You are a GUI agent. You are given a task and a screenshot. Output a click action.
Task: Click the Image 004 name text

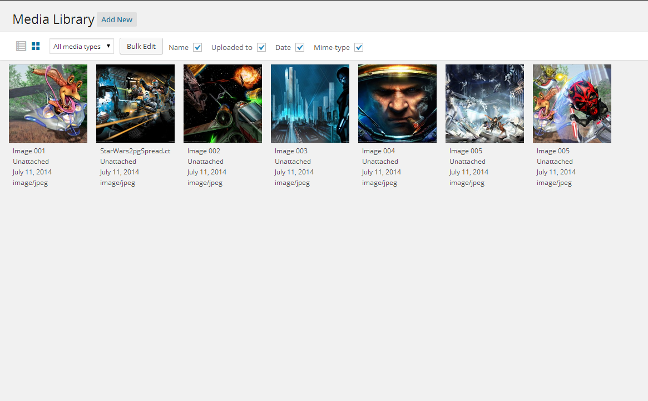tap(379, 151)
